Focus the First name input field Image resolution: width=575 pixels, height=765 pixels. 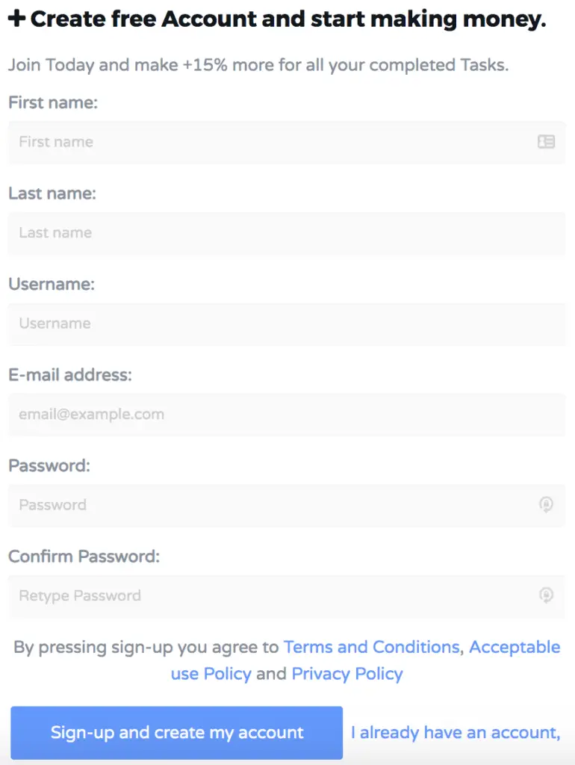pyautogui.click(x=287, y=142)
